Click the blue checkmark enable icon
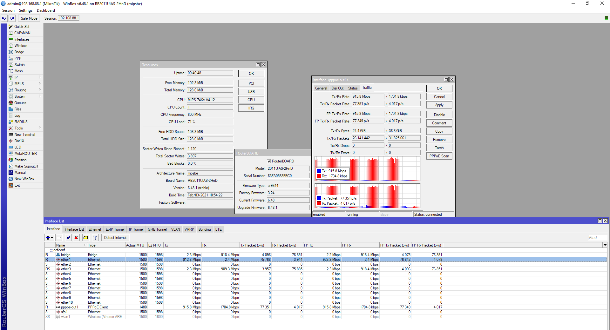The image size is (610, 330). pyautogui.click(x=68, y=238)
